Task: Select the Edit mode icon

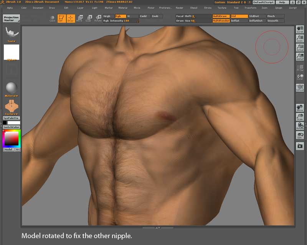Action: pyautogui.click(x=61, y=18)
